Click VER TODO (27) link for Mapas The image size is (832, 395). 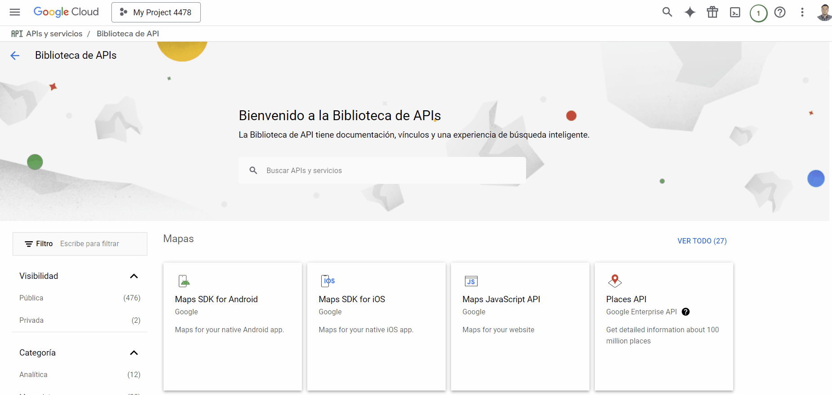(702, 241)
